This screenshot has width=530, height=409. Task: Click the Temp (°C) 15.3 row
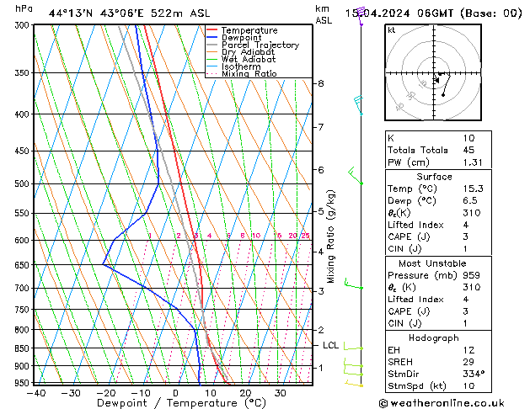(438, 189)
